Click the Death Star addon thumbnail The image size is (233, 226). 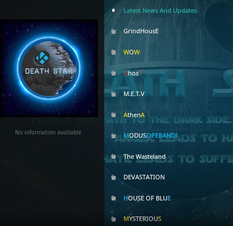(x=49, y=68)
